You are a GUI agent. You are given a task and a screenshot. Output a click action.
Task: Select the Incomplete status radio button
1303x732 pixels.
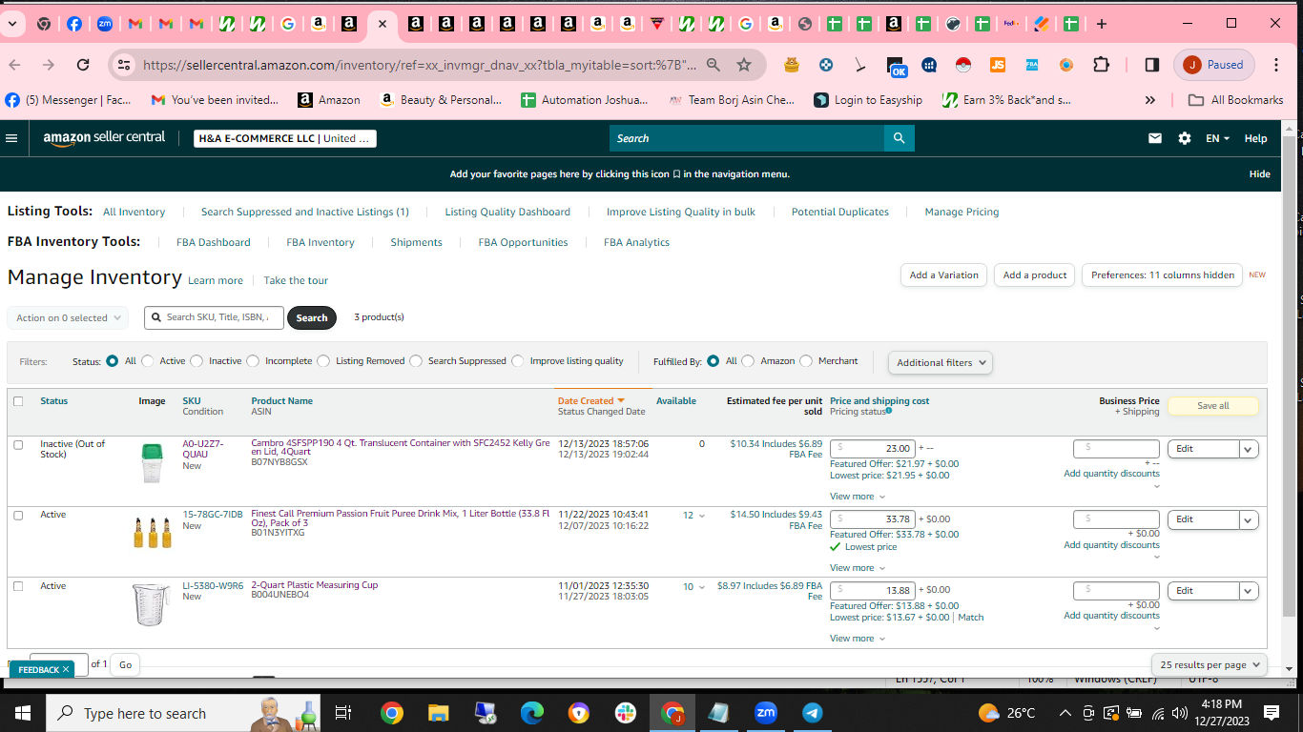pos(253,361)
